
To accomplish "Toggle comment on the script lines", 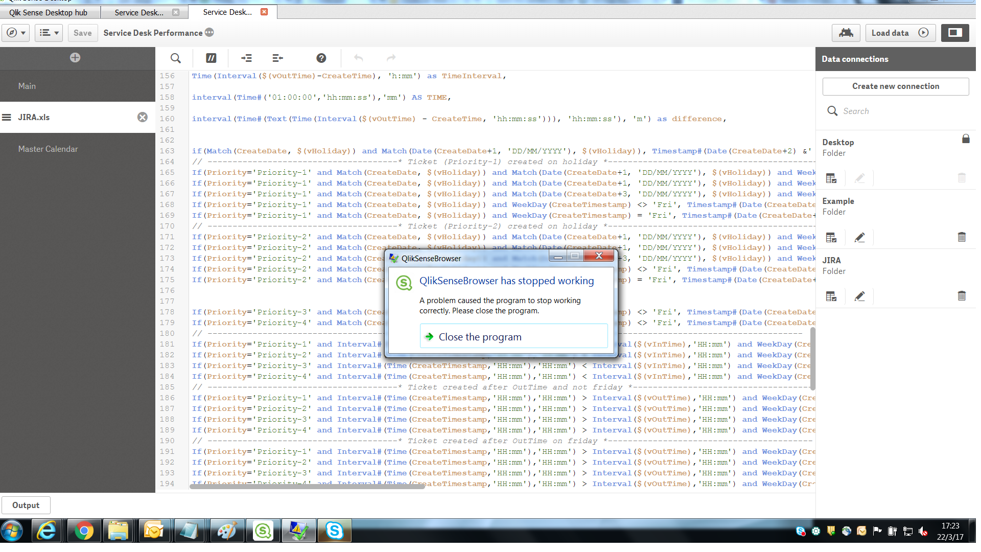I will coord(211,58).
